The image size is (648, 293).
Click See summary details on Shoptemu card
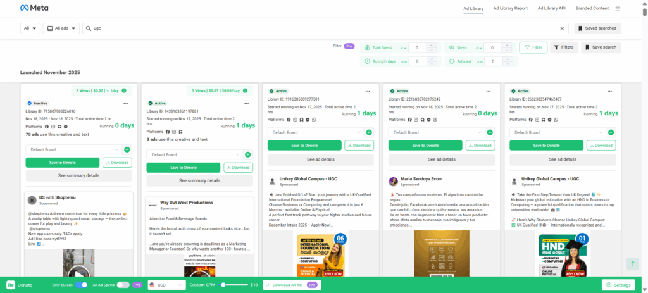[78, 176]
